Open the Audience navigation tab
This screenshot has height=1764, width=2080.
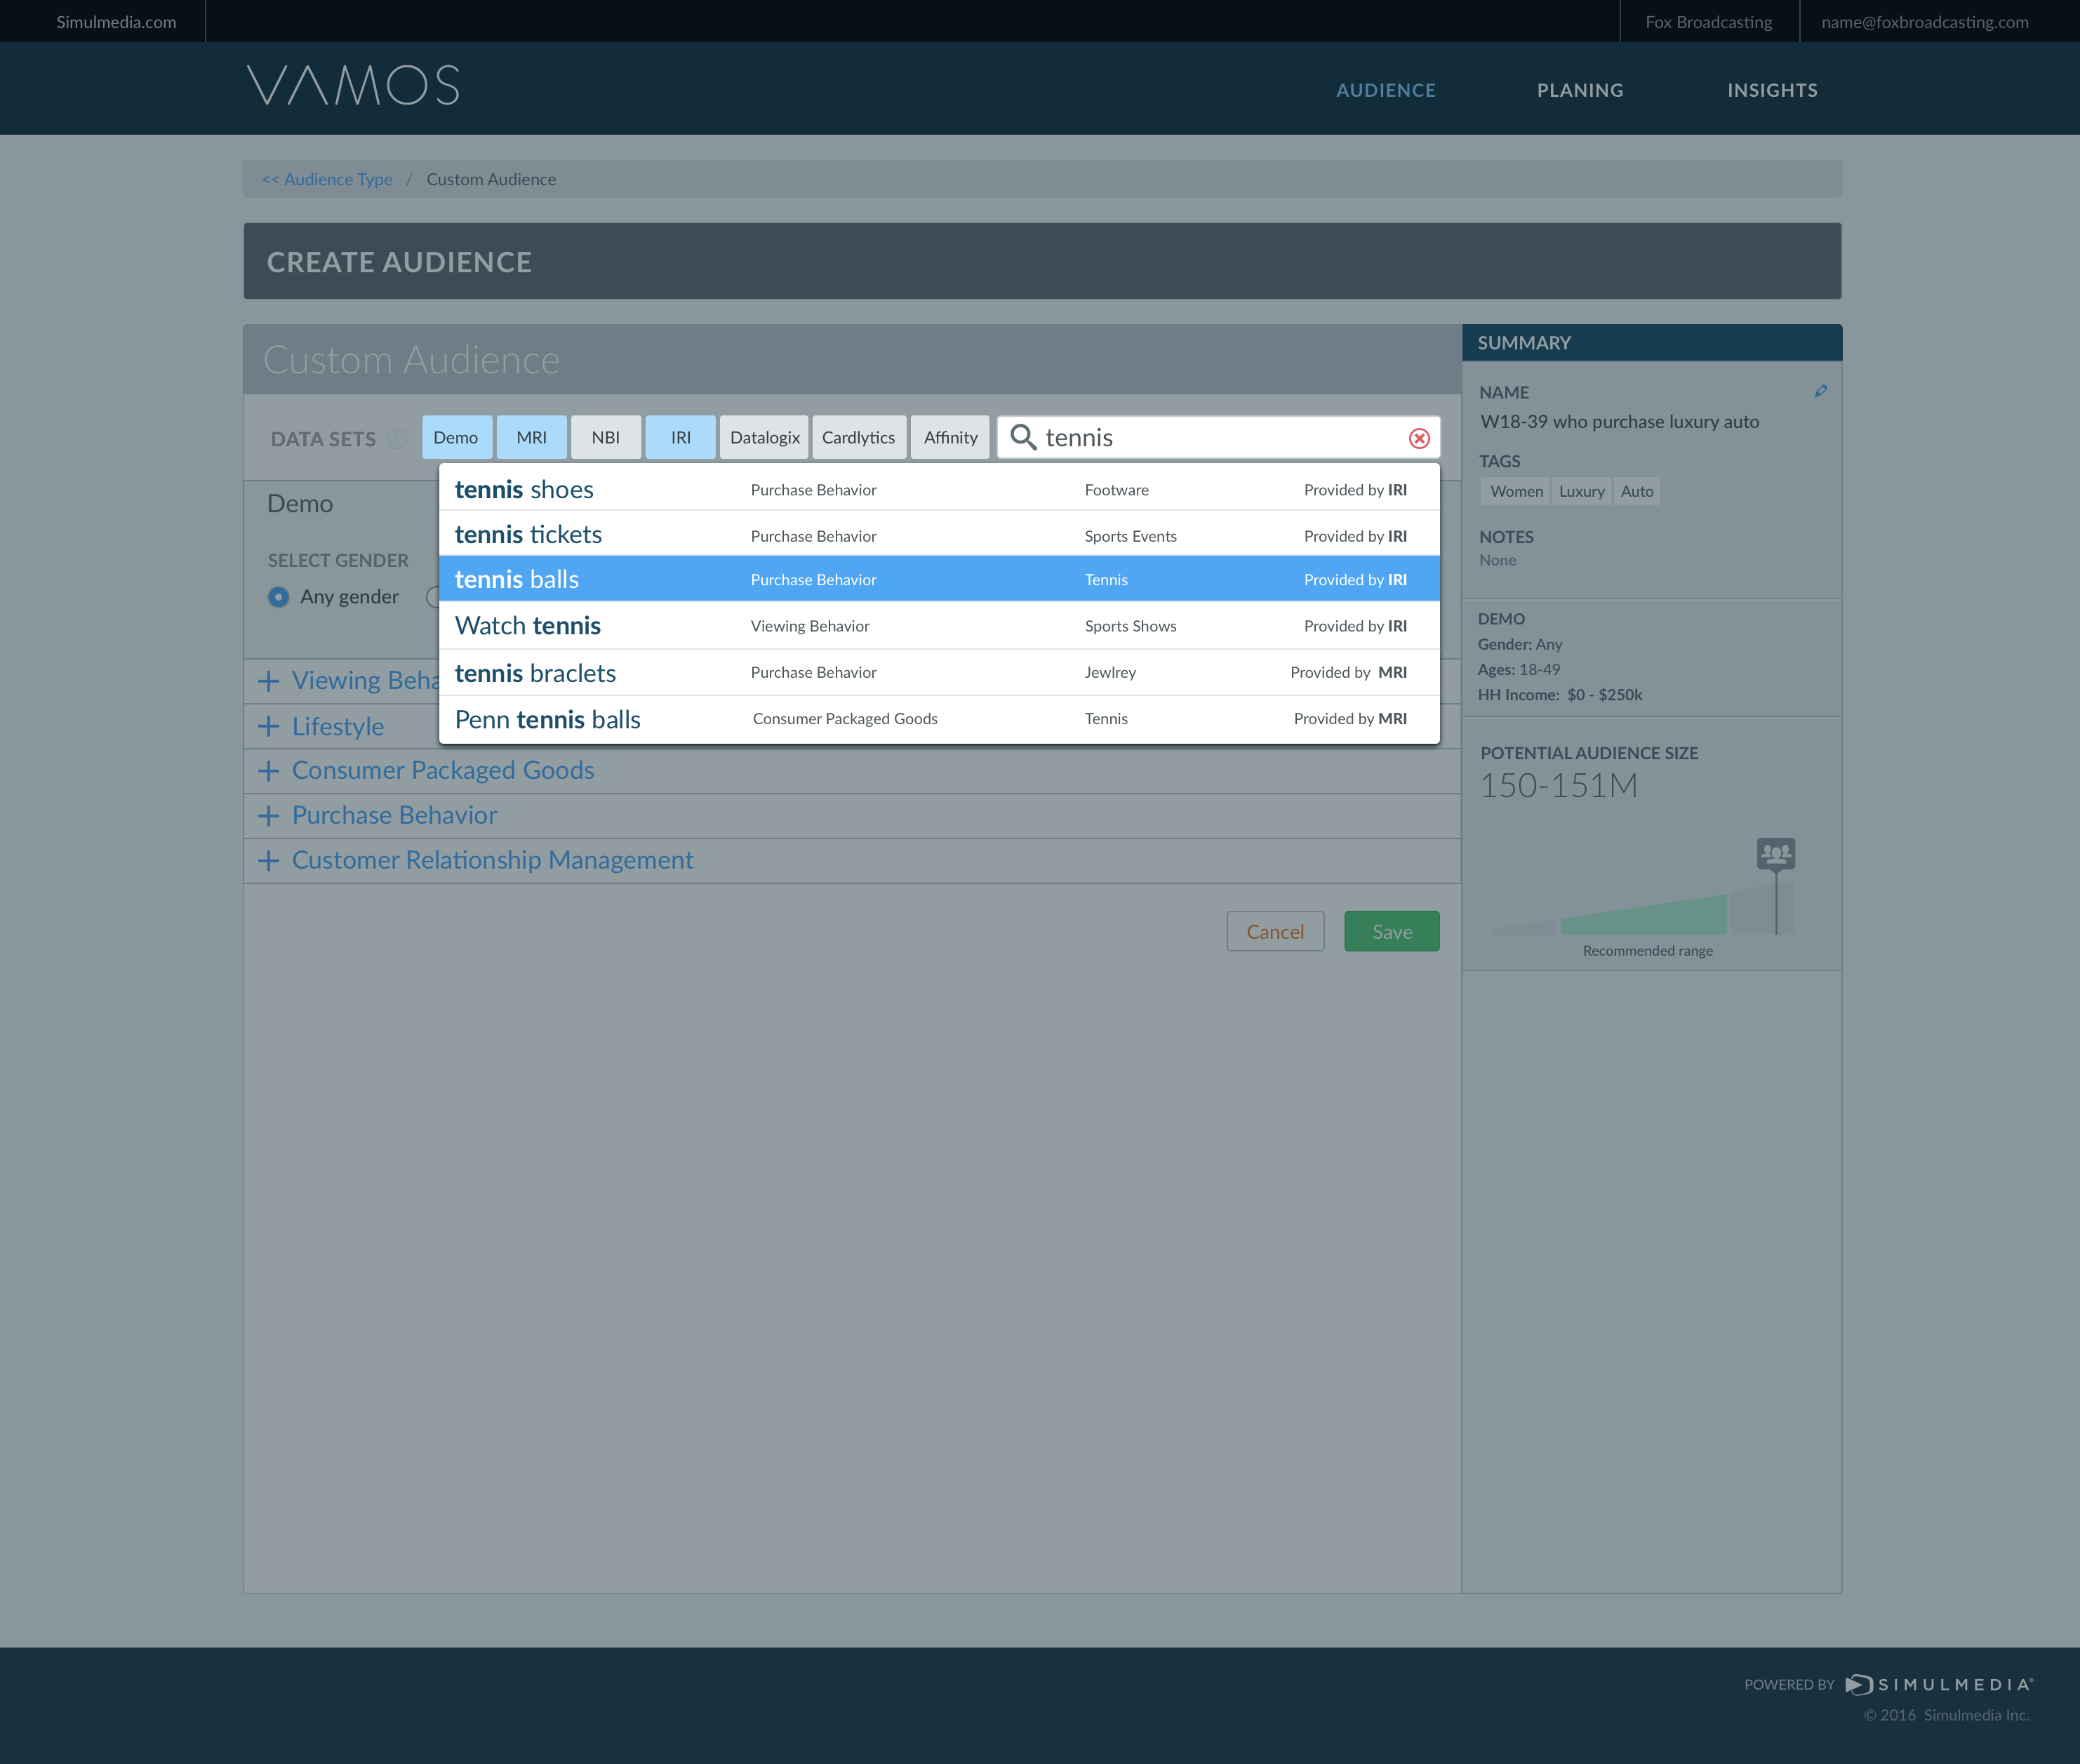(1386, 90)
